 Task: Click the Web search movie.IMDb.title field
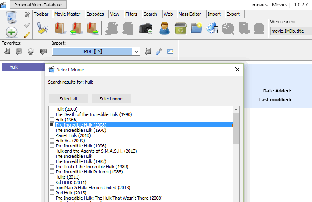coord(291,31)
